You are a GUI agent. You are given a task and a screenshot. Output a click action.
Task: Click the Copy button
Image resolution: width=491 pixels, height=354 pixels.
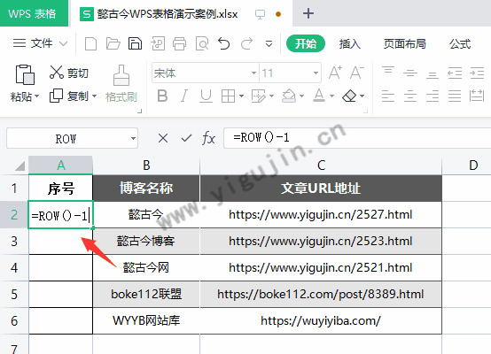click(69, 96)
